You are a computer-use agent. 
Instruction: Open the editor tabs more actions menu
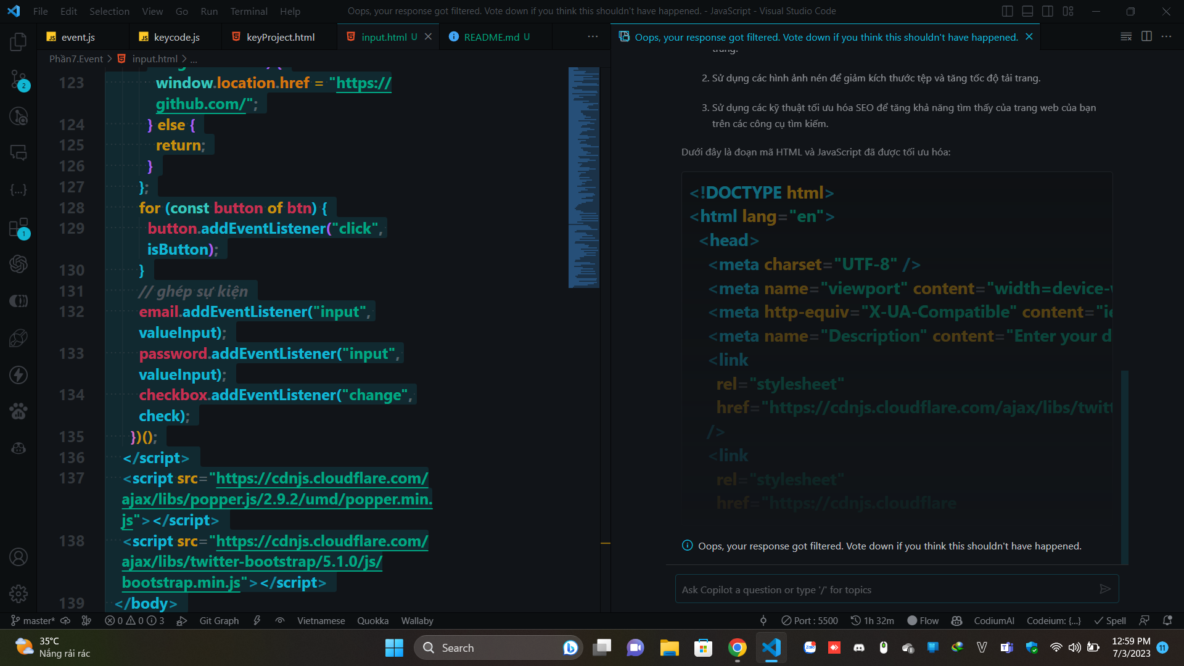pyautogui.click(x=593, y=37)
